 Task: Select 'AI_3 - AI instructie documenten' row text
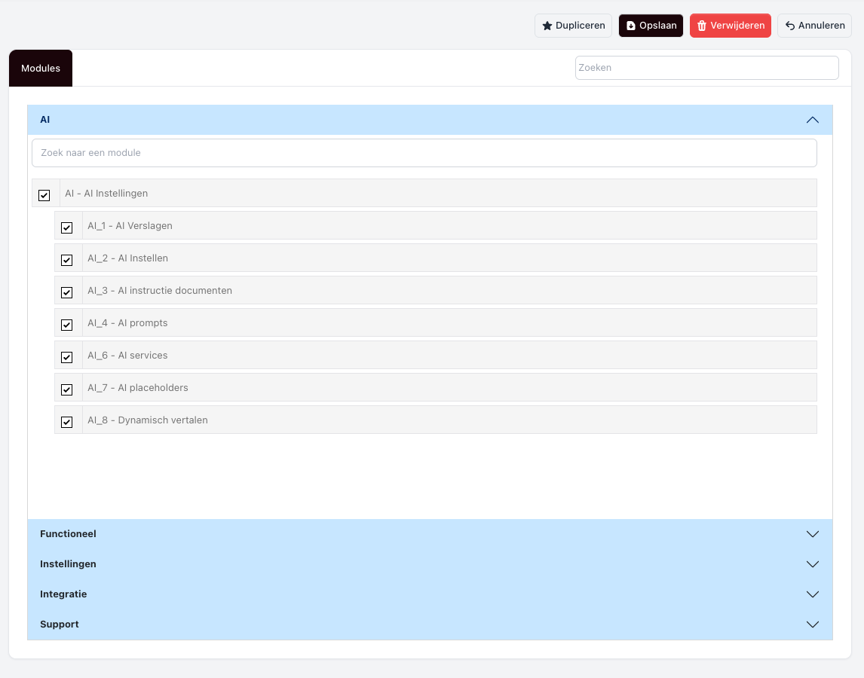click(x=160, y=291)
